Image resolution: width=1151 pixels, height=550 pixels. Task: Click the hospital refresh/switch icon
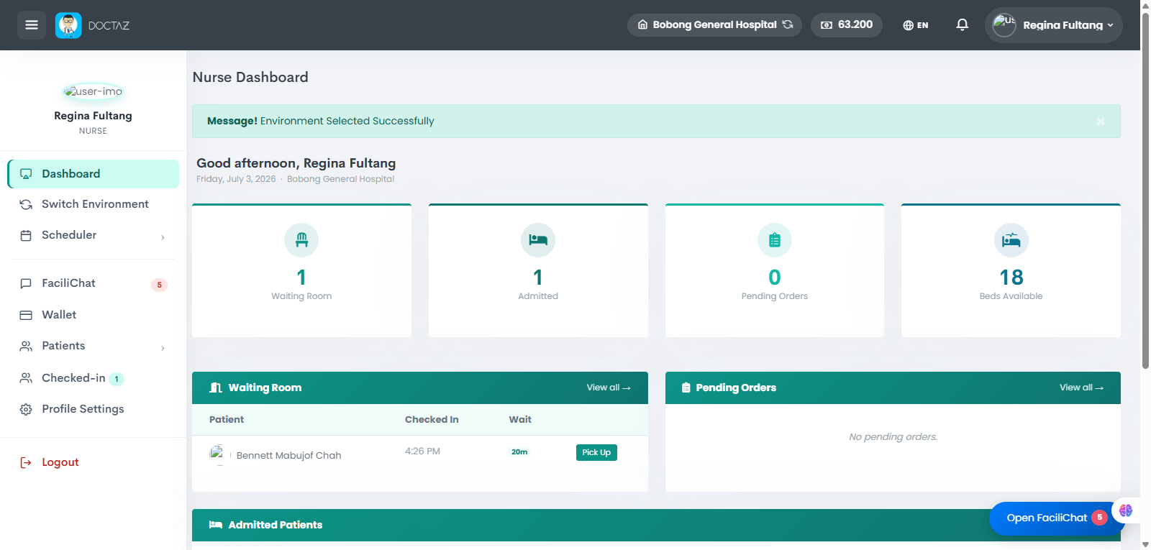788,24
